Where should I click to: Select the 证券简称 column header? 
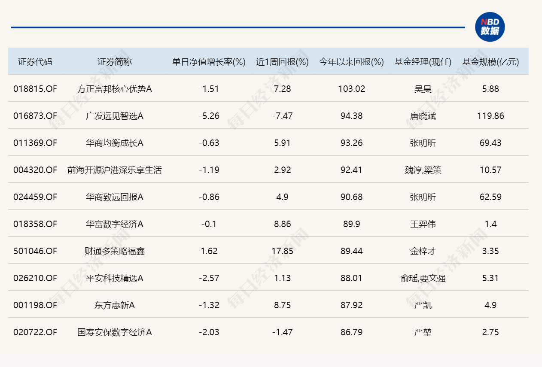point(115,62)
